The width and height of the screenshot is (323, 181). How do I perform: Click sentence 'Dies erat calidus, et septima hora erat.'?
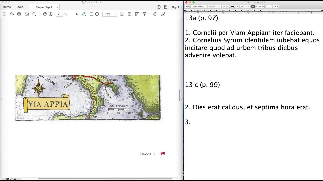click(x=251, y=107)
